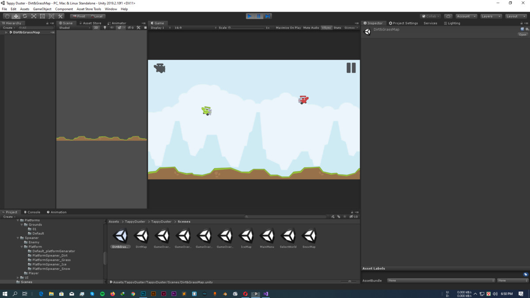Switch to the Console tab
The height and width of the screenshot is (298, 530).
[32, 212]
